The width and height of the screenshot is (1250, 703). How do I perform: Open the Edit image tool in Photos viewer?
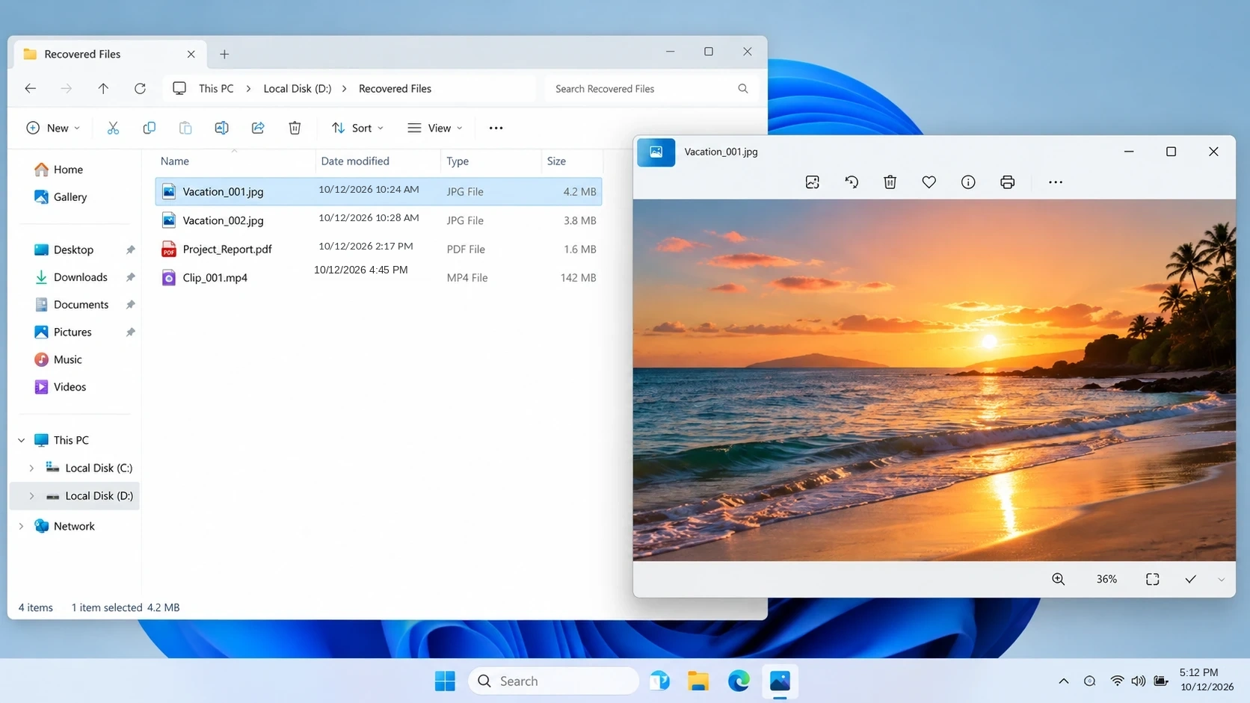click(813, 182)
